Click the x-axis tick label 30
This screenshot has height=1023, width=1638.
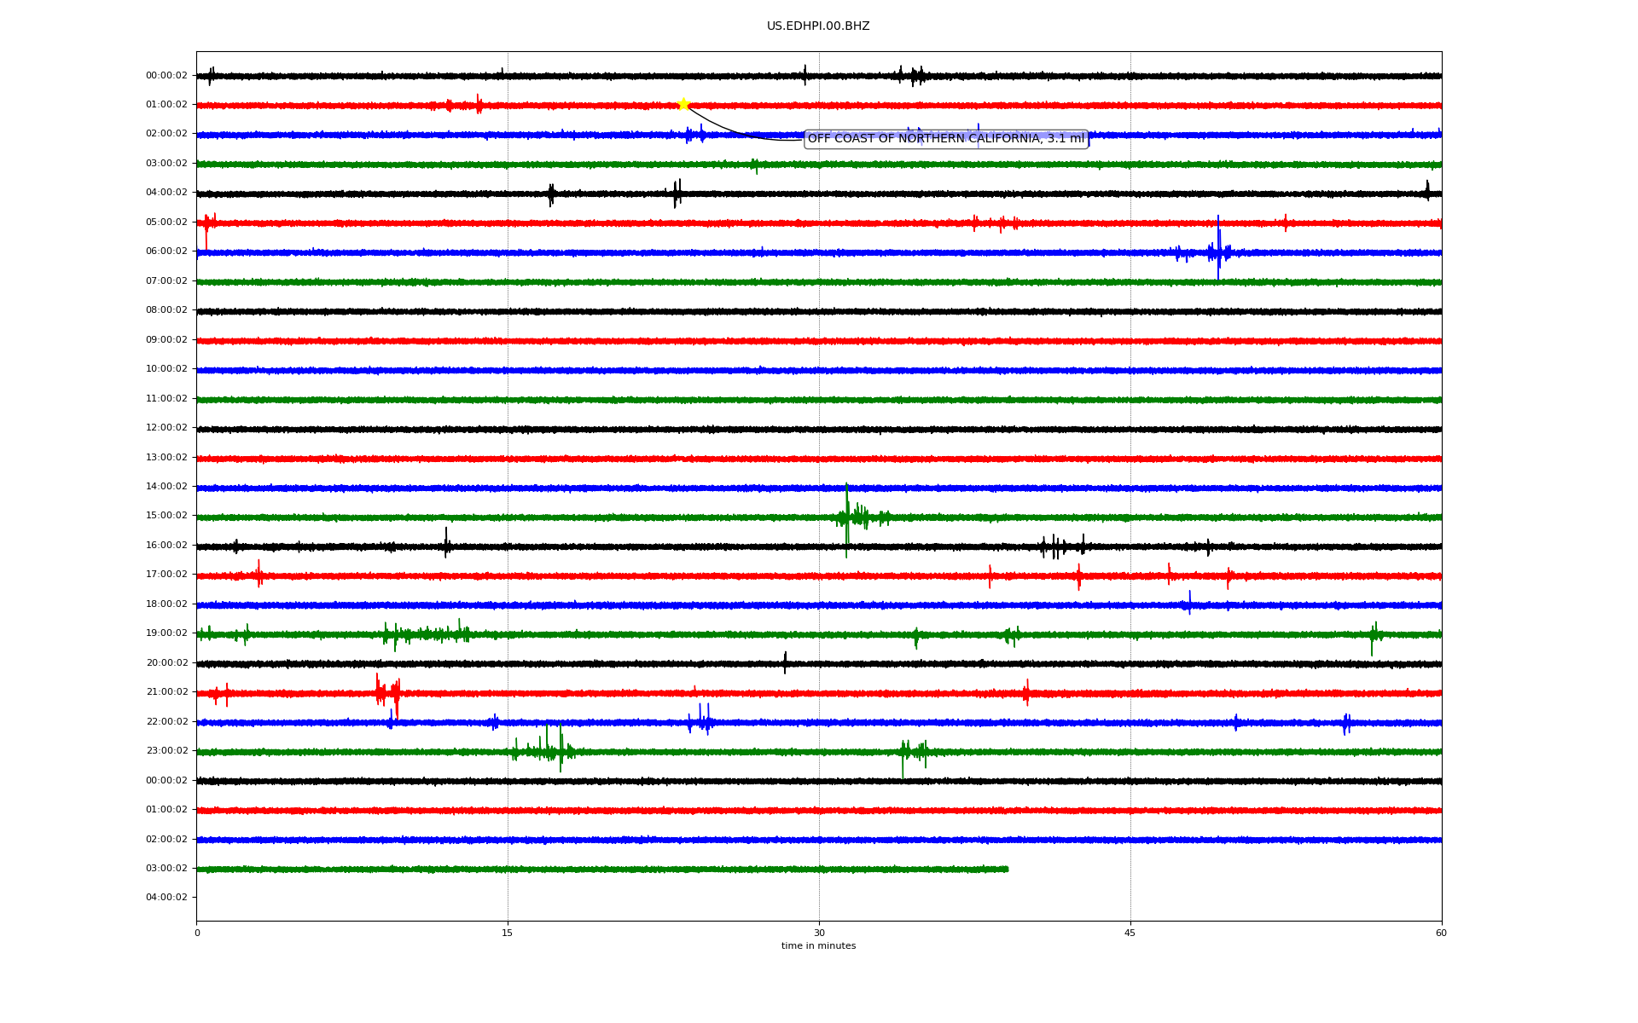pyautogui.click(x=819, y=933)
